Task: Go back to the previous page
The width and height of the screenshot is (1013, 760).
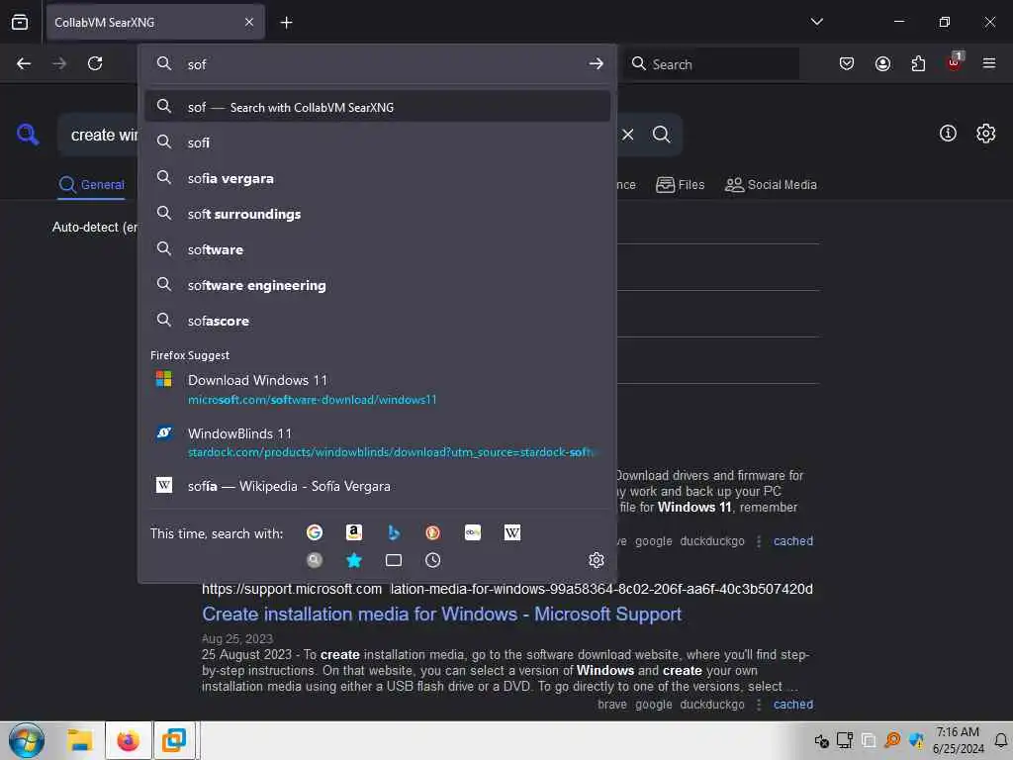Action: pos(24,63)
